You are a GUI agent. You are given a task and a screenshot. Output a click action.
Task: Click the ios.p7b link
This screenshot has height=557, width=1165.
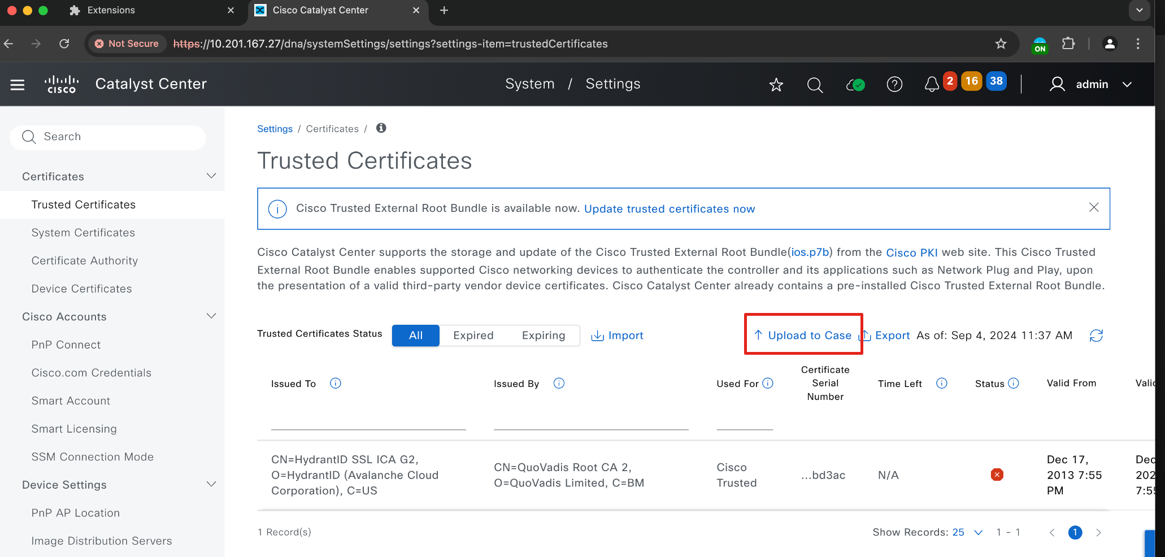click(x=810, y=252)
